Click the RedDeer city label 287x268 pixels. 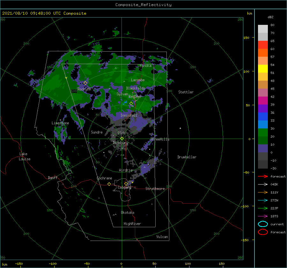pos(135,97)
